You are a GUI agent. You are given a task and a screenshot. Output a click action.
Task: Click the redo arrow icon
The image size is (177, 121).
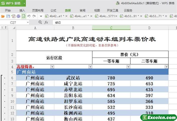tap(34, 16)
